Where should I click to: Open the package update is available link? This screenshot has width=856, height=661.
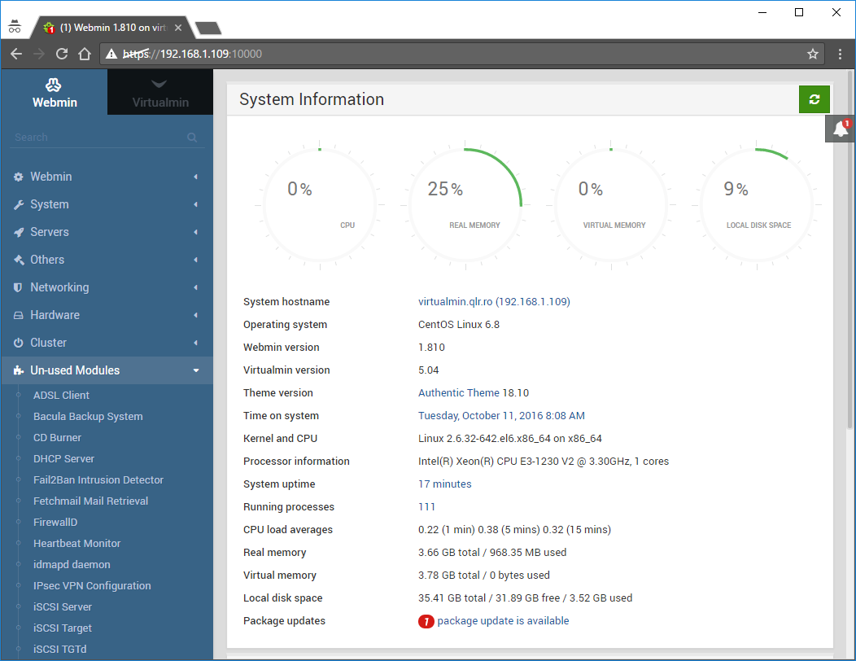click(x=503, y=621)
